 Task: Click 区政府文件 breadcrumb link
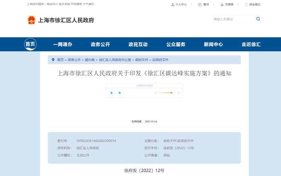tap(160, 60)
